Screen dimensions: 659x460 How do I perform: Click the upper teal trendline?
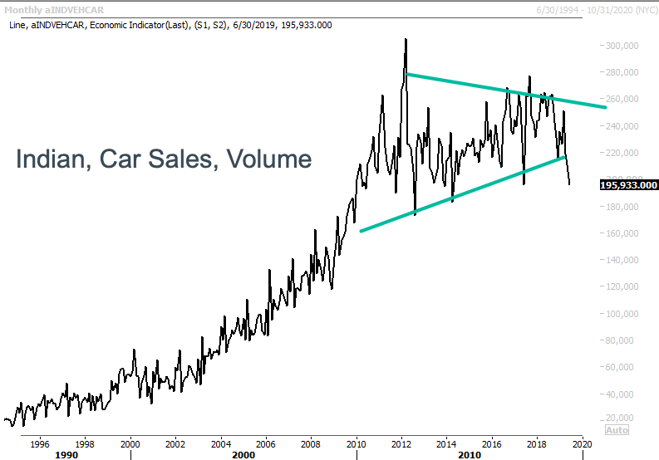coord(506,91)
